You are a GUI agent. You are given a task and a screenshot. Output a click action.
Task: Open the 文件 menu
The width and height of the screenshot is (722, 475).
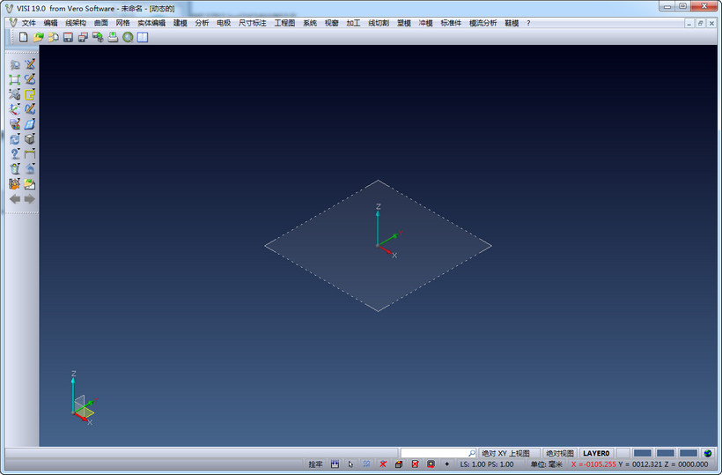point(28,23)
